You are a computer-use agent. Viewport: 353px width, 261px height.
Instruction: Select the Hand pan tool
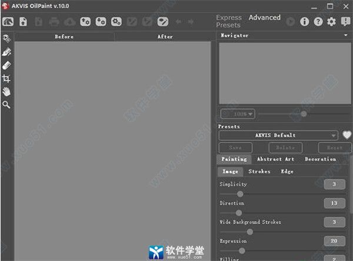pos(6,91)
